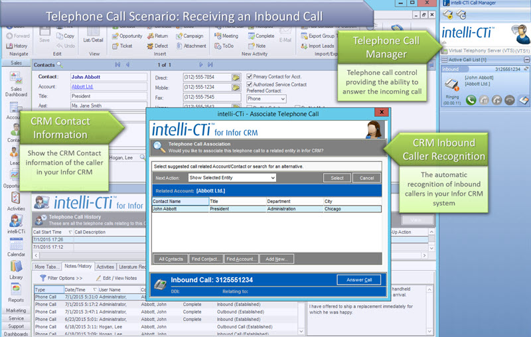Open History in the Navigate group
Viewport: 531px width, 337px height.
tap(17, 46)
